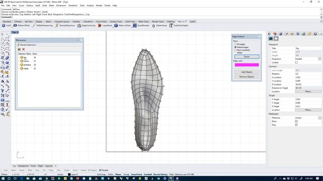This screenshot has width=323, height=181.
Task: Delete the named selection with the red X
Action: pos(24,49)
